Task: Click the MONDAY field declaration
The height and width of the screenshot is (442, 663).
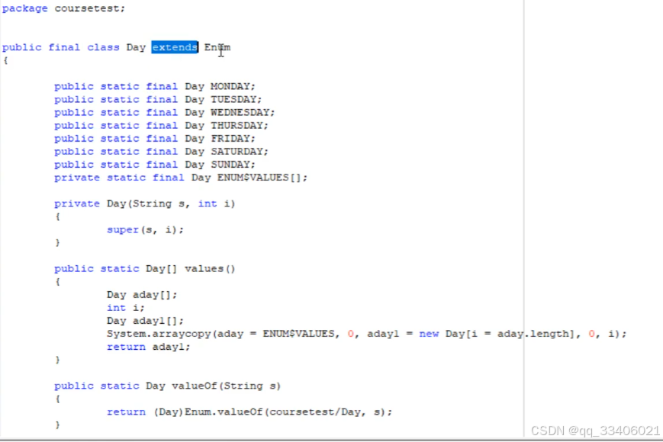Action: (155, 87)
